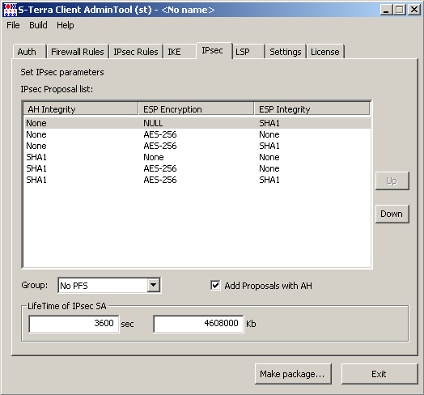This screenshot has height=395, width=424.
Task: Click the Make package button
Action: [x=293, y=374]
